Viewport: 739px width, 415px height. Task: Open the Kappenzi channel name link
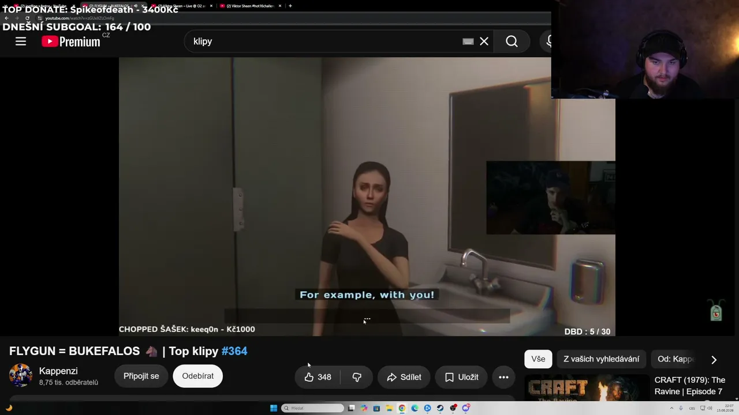tap(58, 371)
